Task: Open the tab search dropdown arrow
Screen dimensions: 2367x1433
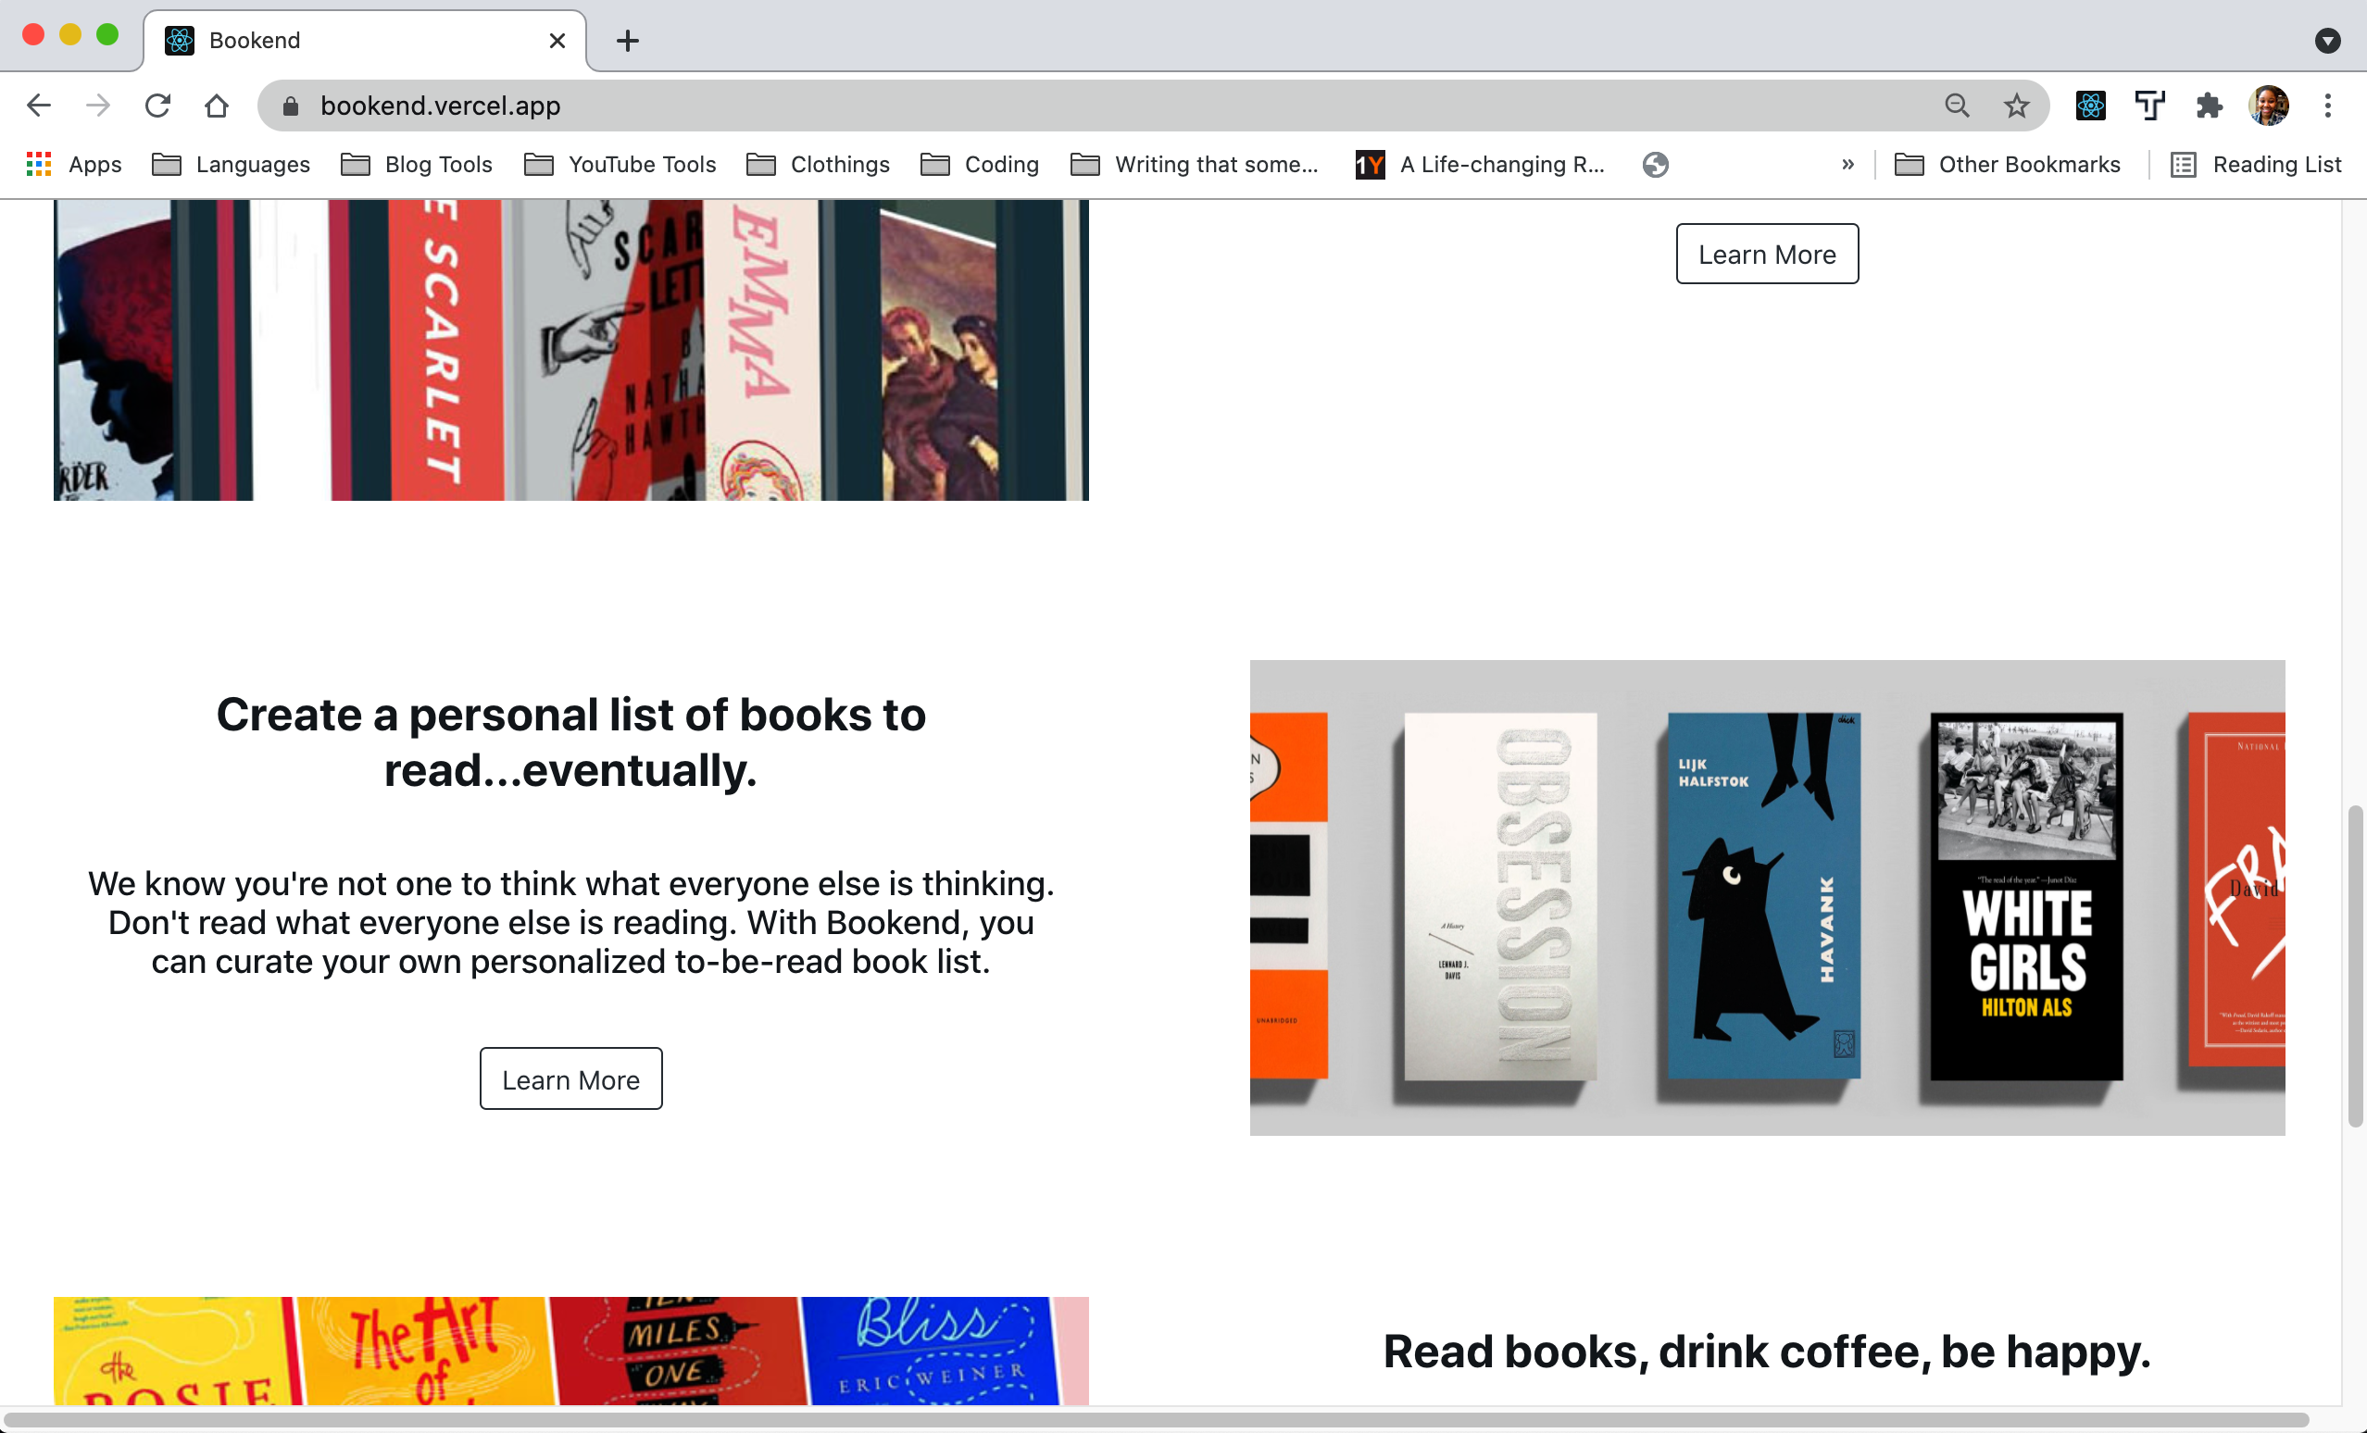Action: (2326, 41)
